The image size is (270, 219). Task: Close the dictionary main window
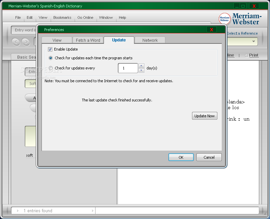click(254, 6)
